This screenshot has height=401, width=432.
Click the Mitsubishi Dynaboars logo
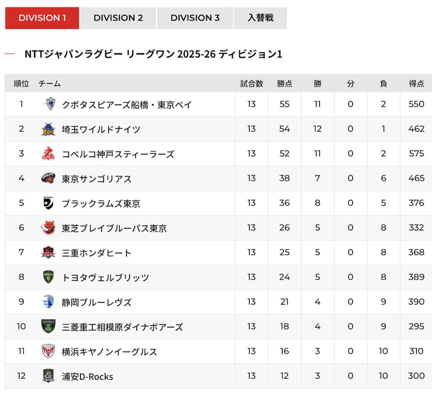[x=48, y=327]
